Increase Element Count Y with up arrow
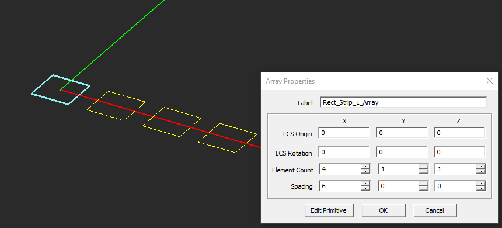The height and width of the screenshot is (228, 502). (x=424, y=167)
